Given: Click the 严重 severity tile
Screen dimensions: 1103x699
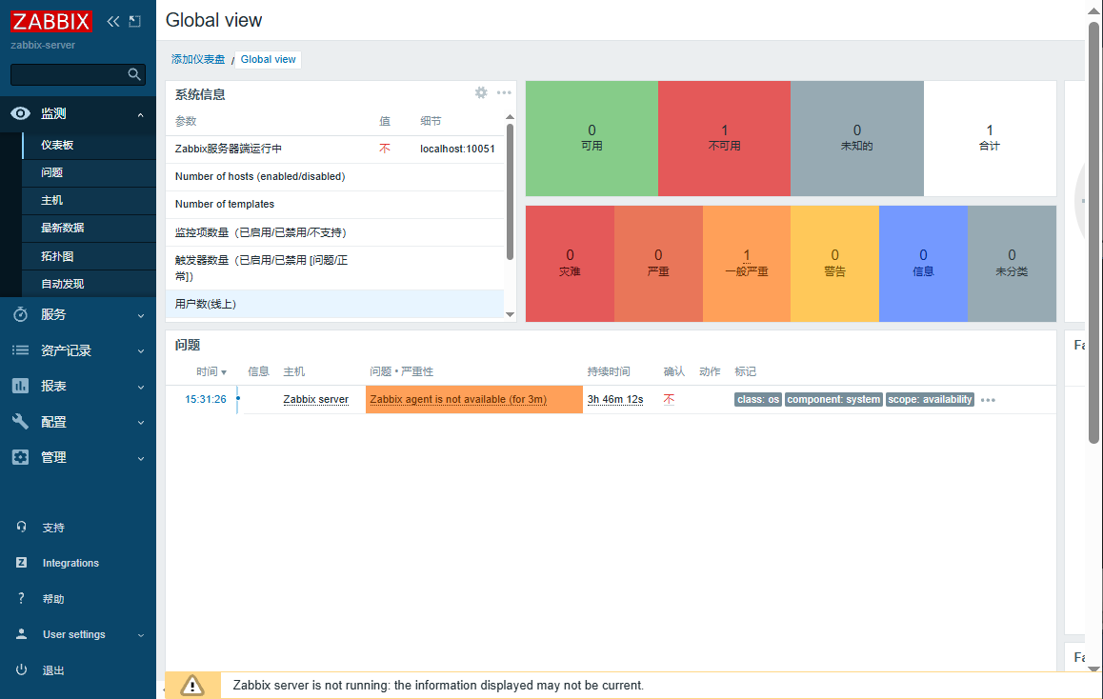Looking at the screenshot, I should pos(658,263).
